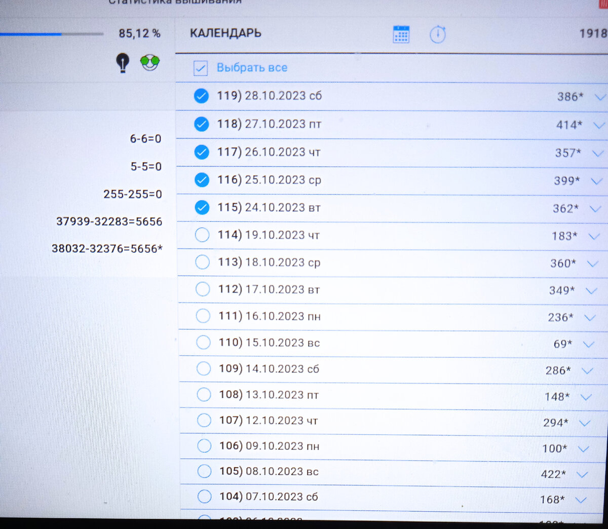Select the 5-5=0 statistic line
Image resolution: width=608 pixels, height=529 pixels.
click(x=146, y=167)
